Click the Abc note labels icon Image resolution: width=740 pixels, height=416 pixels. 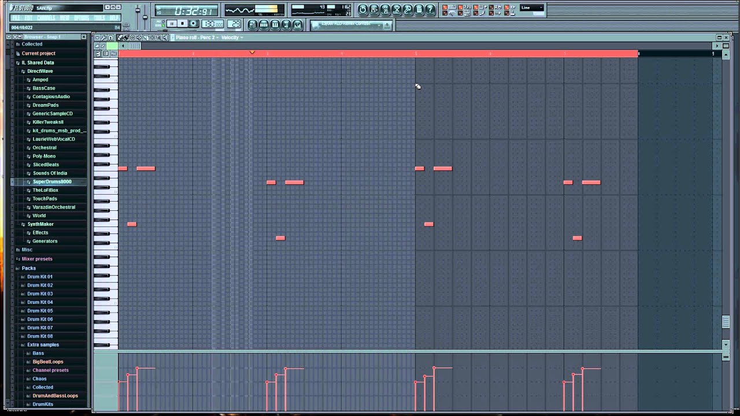tap(114, 54)
